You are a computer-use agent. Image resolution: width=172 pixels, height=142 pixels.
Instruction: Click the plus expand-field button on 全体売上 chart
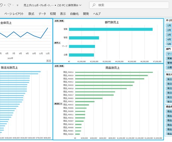(47, 61)
